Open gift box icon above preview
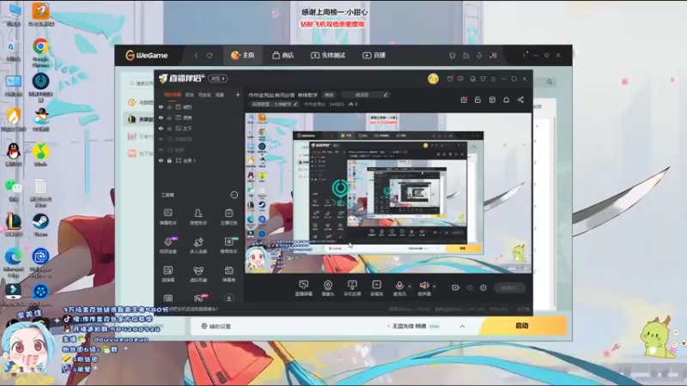 [464, 100]
